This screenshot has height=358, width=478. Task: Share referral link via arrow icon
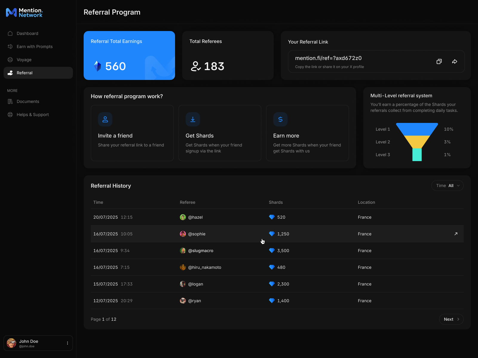point(455,61)
